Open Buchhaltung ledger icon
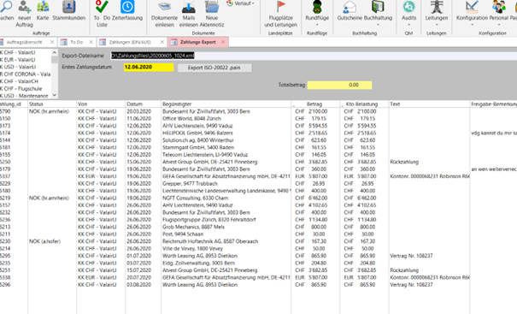The width and height of the screenshot is (517, 314). pos(378,14)
